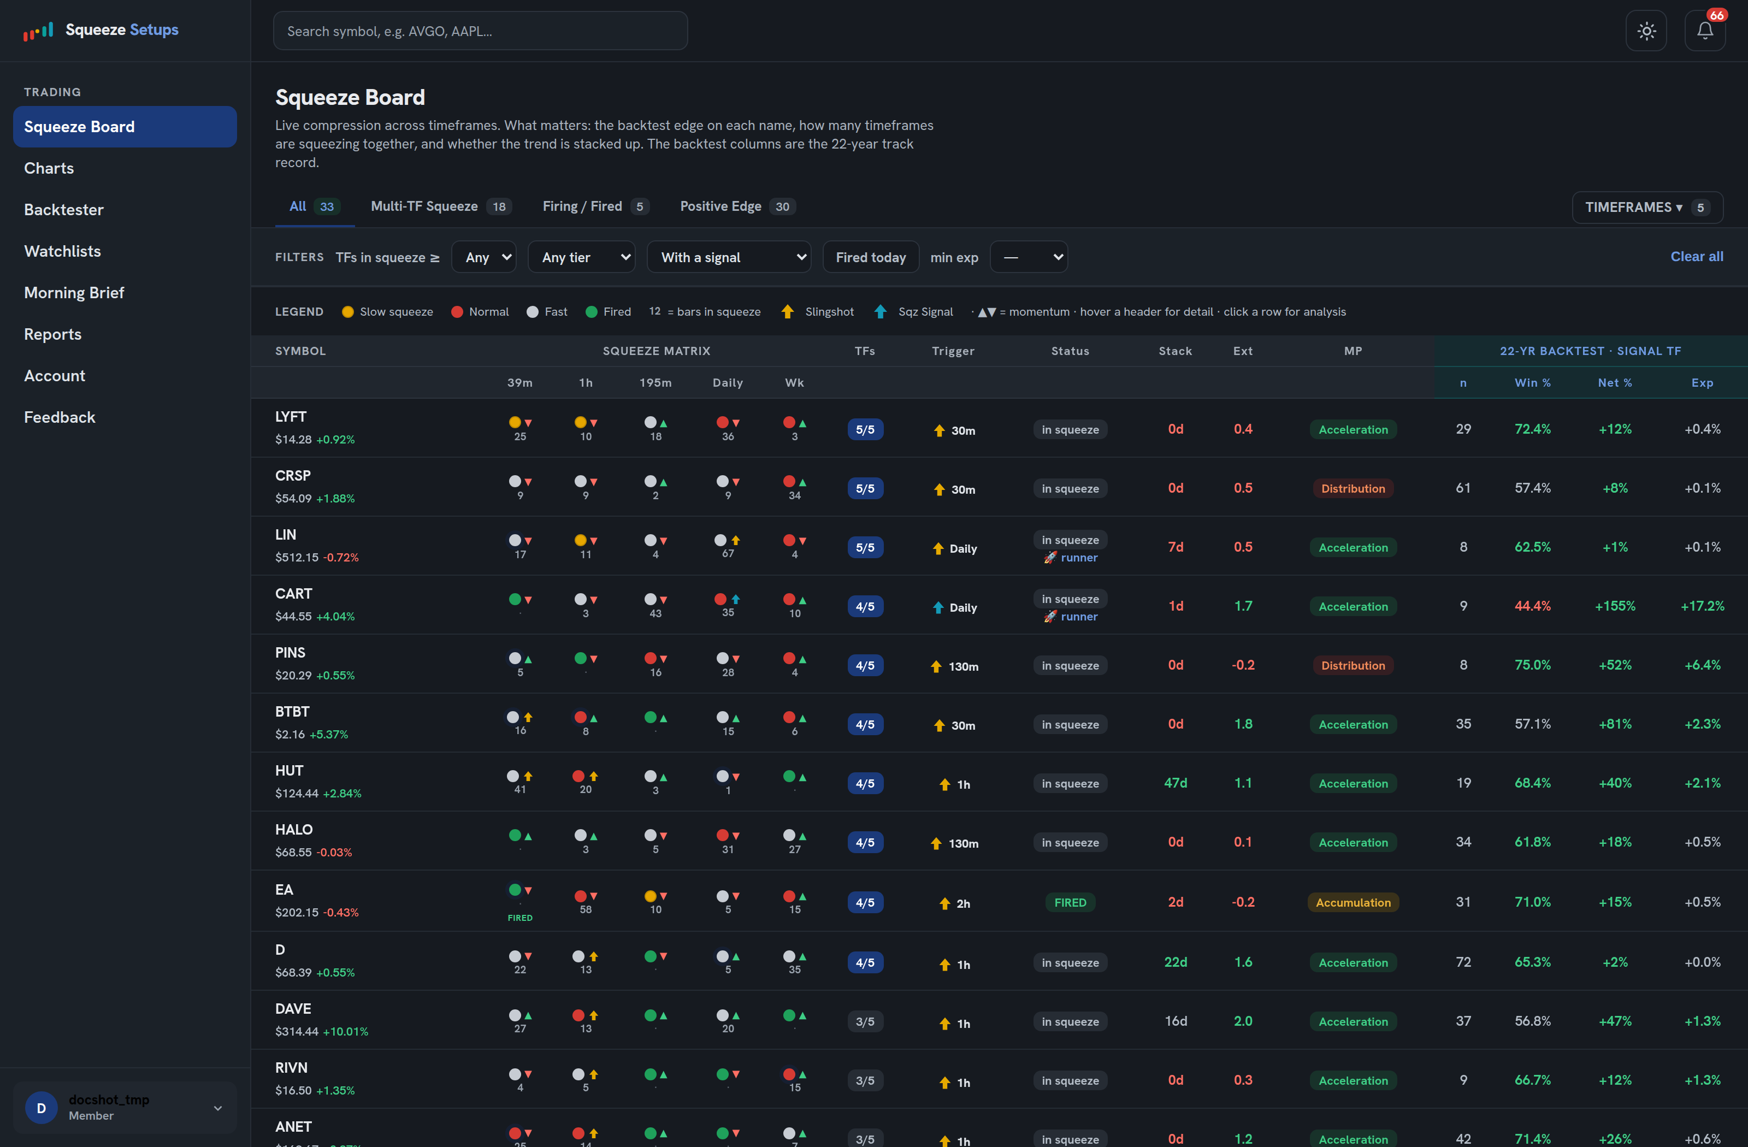Click LYFT trigger orange slingshot arrow

pyautogui.click(x=938, y=430)
